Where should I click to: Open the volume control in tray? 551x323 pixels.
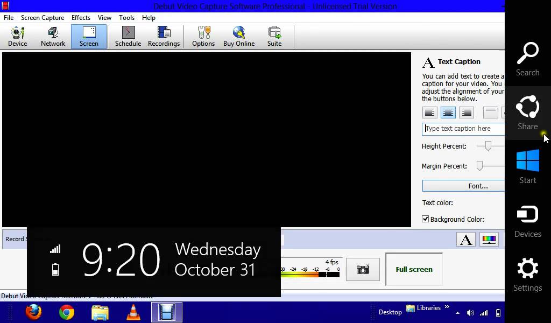point(470,312)
